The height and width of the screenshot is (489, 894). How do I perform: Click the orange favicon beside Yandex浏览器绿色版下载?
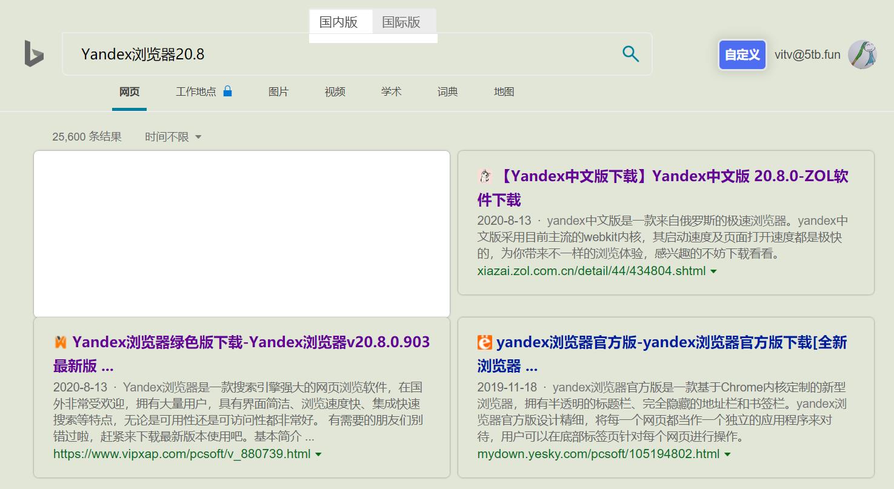click(x=61, y=342)
